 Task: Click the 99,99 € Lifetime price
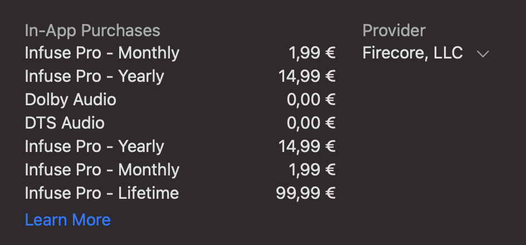(305, 193)
